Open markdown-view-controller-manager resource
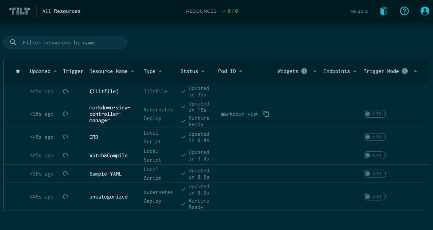Image resolution: width=433 pixels, height=230 pixels. pyautogui.click(x=110, y=114)
